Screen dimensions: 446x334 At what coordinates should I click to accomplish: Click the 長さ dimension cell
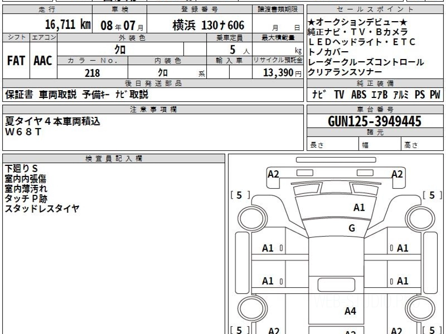pos(333,144)
